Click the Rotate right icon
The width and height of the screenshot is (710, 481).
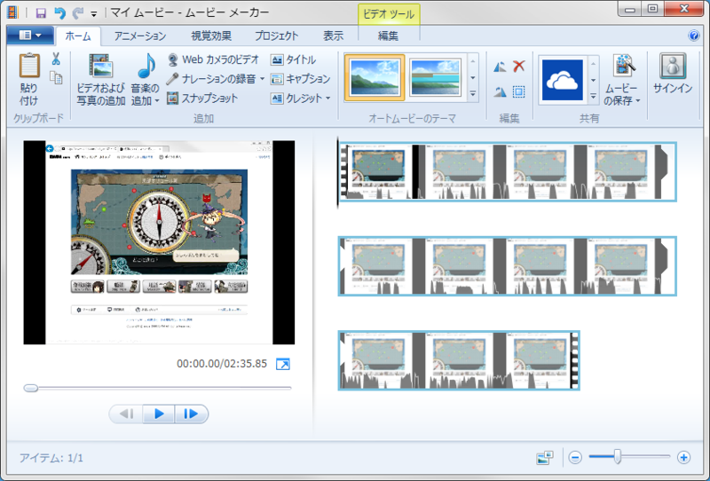500,92
